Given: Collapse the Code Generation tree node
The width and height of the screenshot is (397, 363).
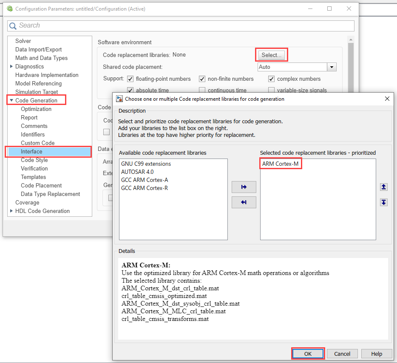Looking at the screenshot, I should click(x=11, y=100).
